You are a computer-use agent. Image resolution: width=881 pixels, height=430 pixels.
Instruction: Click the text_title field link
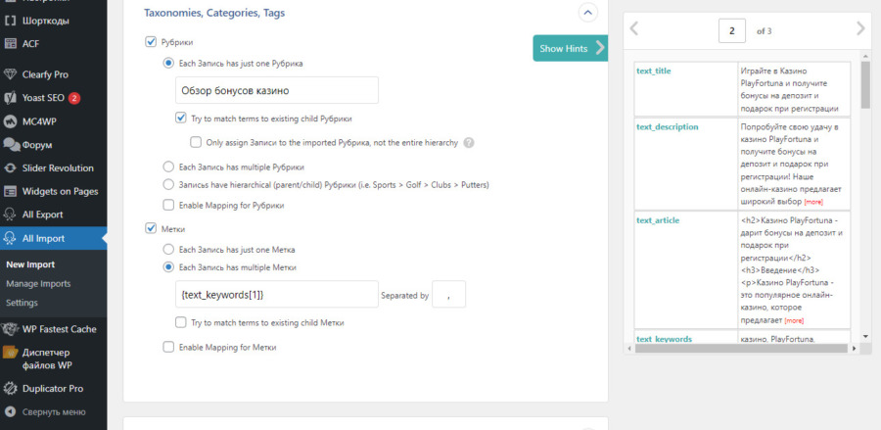(654, 71)
